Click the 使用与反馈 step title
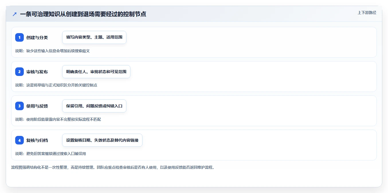This screenshot has width=388, height=193. point(37,106)
